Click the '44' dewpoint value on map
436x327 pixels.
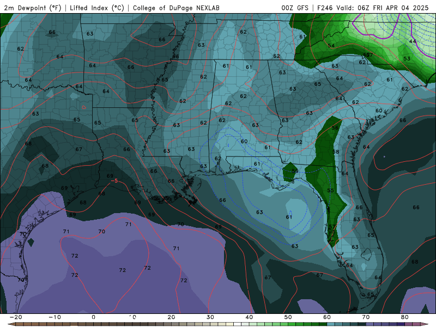[413, 41]
